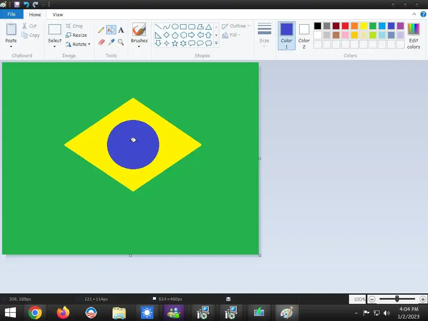
Task: Pick the black color swatch
Action: click(x=318, y=26)
